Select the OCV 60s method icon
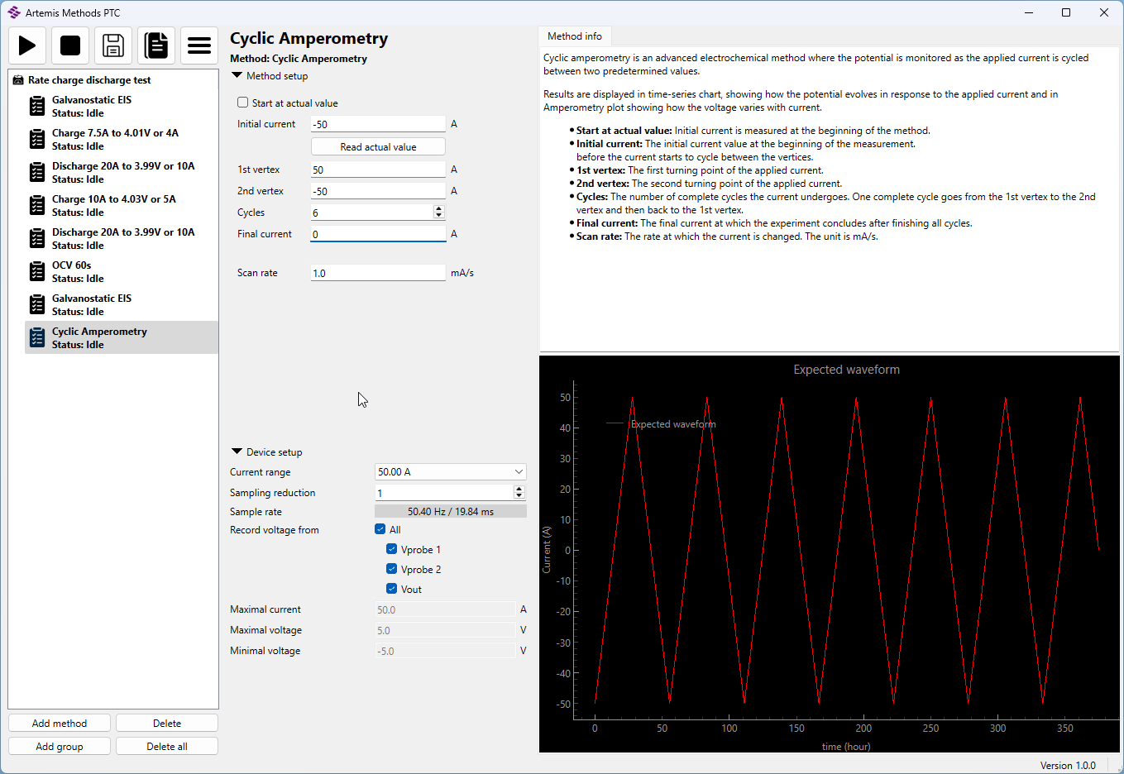 pos(37,271)
